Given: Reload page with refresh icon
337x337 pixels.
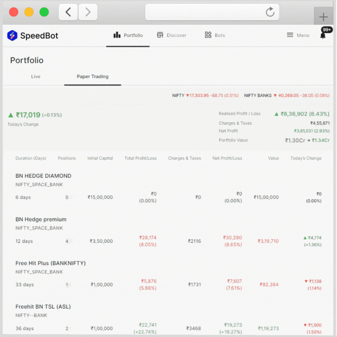Looking at the screenshot, I should (270, 12).
